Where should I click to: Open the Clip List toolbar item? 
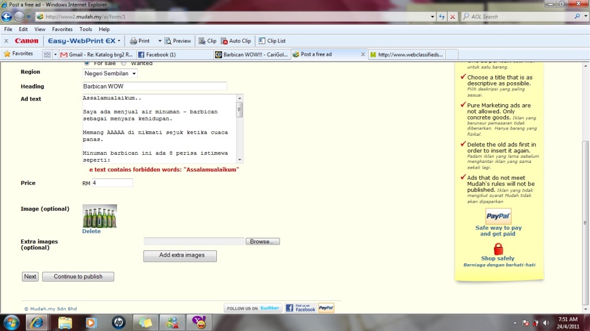point(272,41)
